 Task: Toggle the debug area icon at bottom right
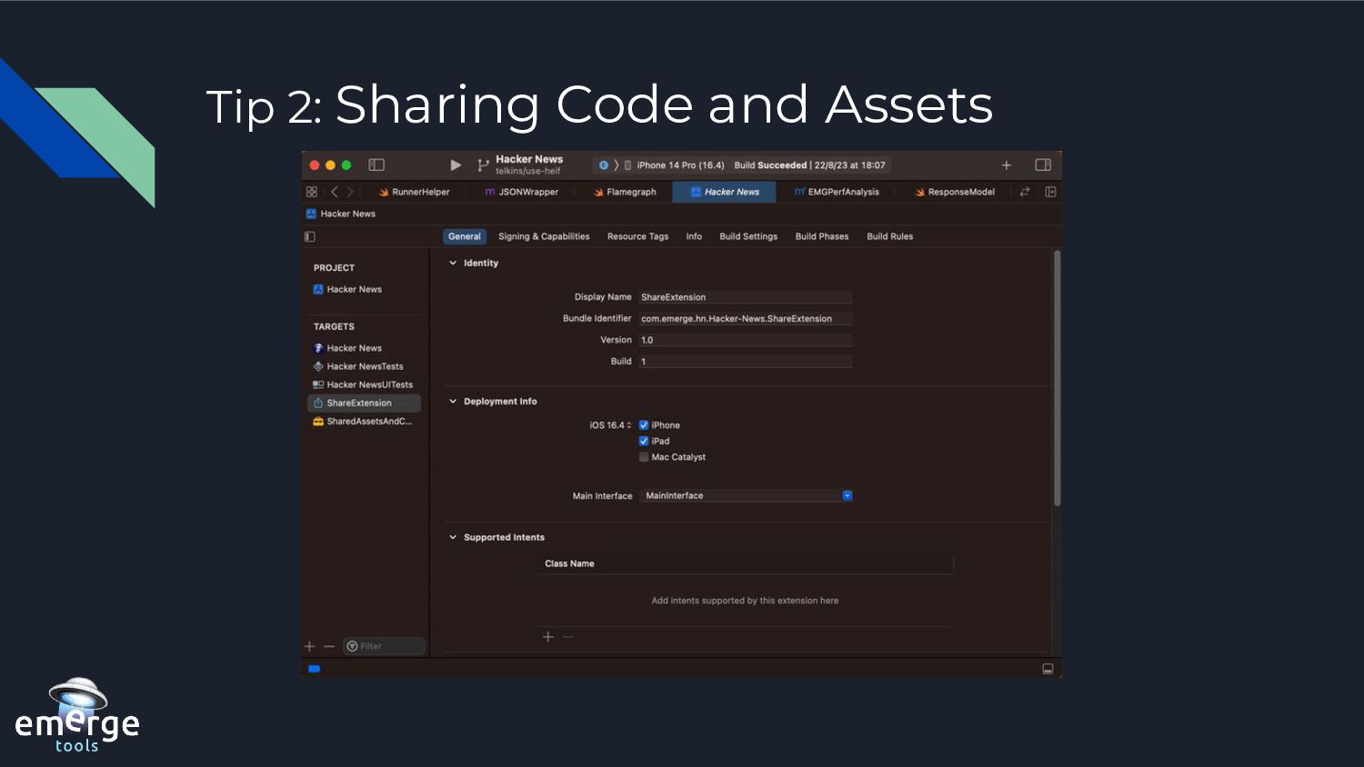(x=1048, y=669)
